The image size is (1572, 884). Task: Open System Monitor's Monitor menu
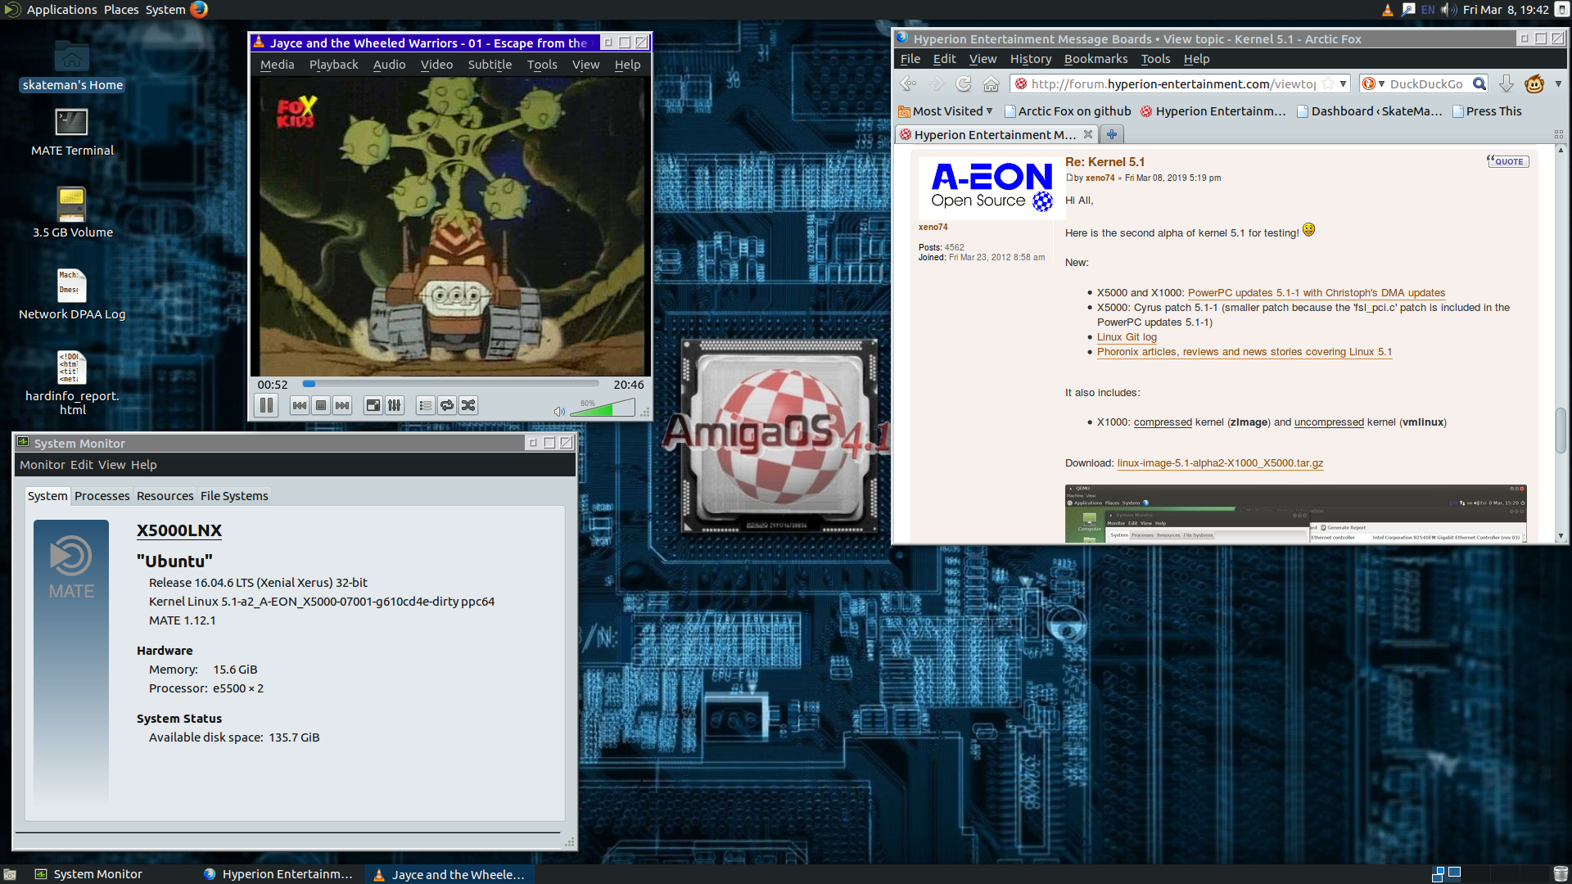(42, 465)
